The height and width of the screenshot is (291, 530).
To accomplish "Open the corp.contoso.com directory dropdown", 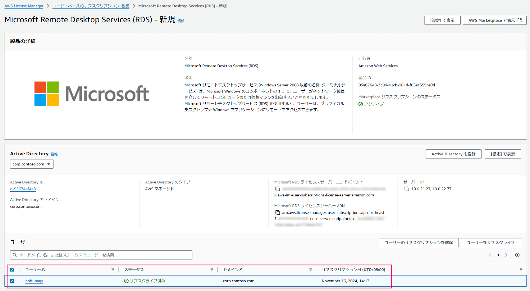I will [x=32, y=164].
